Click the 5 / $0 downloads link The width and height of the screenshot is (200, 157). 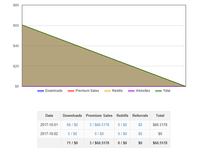point(72,134)
